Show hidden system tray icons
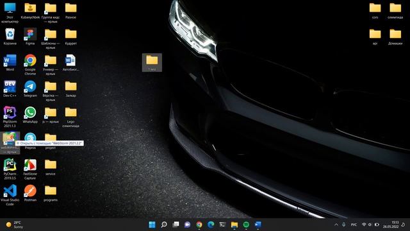410x231 pixels. point(336,225)
